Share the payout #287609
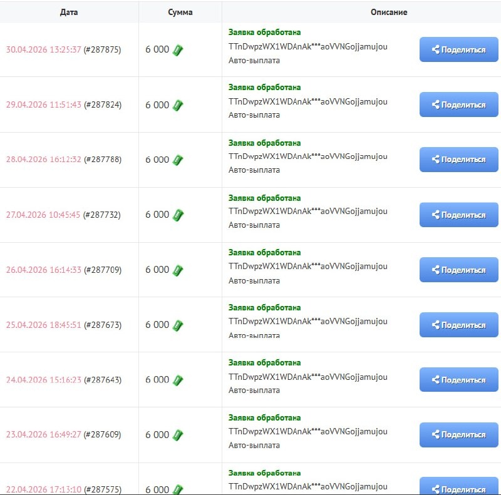The image size is (501, 495). [459, 435]
